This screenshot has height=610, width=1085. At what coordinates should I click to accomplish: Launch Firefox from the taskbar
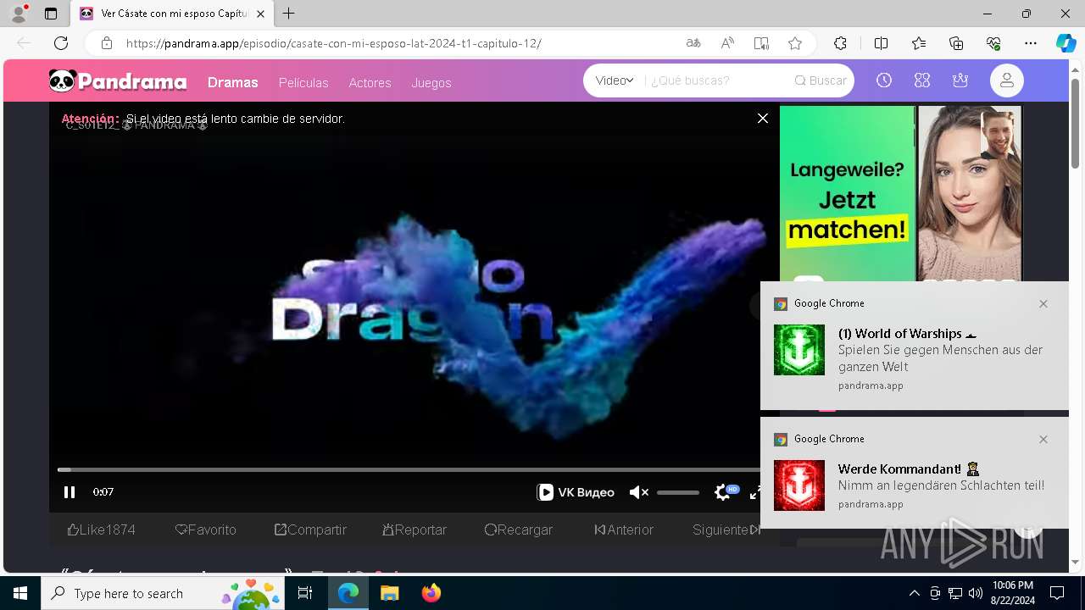[x=431, y=593]
